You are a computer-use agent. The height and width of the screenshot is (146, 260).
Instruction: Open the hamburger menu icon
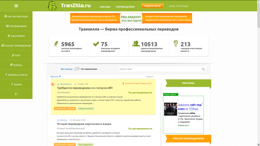coord(16,6)
